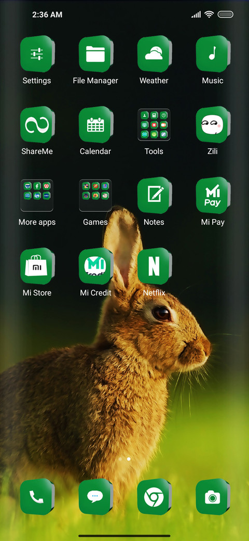Open the Calendar app icon

point(95,124)
